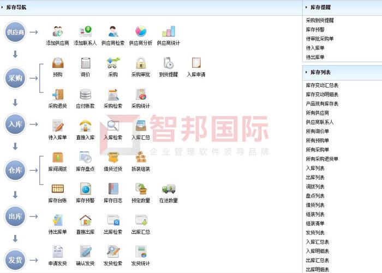Click the 仓库 round button
Screen dimensions: 382x273
[15, 170]
